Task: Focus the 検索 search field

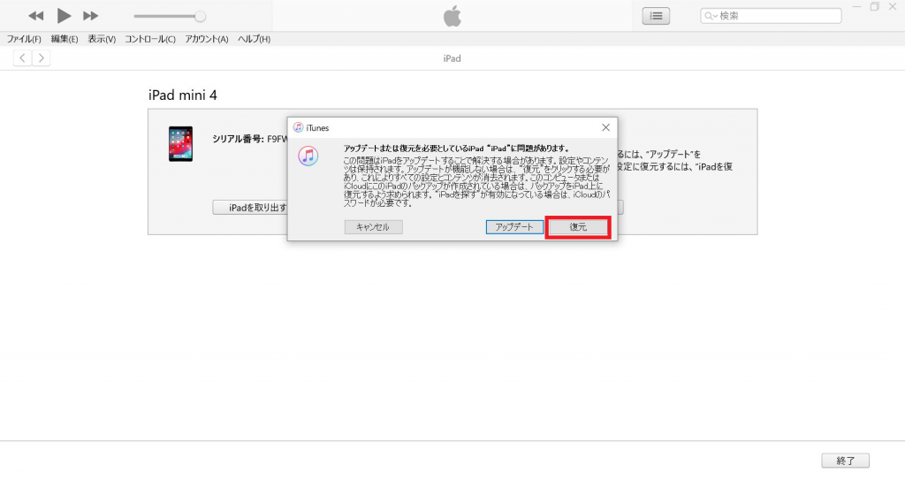Action: (771, 16)
